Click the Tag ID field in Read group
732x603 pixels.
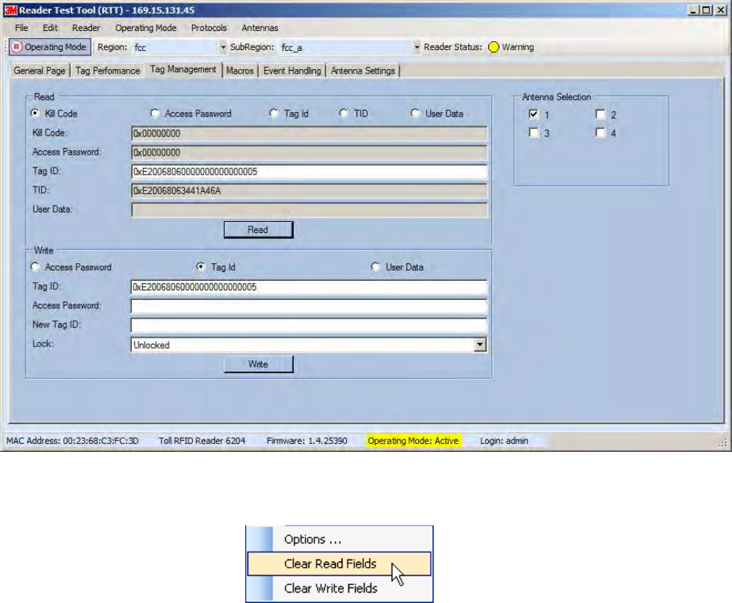tap(309, 172)
